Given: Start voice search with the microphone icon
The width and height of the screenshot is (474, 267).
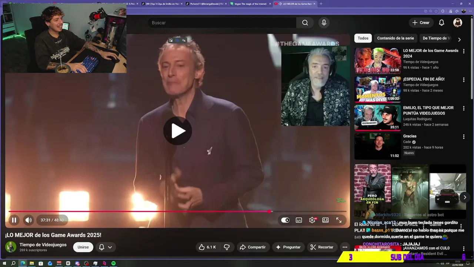Looking at the screenshot, I should coord(324,23).
